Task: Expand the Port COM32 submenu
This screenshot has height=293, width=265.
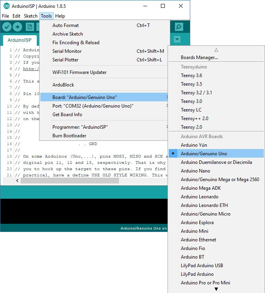Action: (104, 106)
